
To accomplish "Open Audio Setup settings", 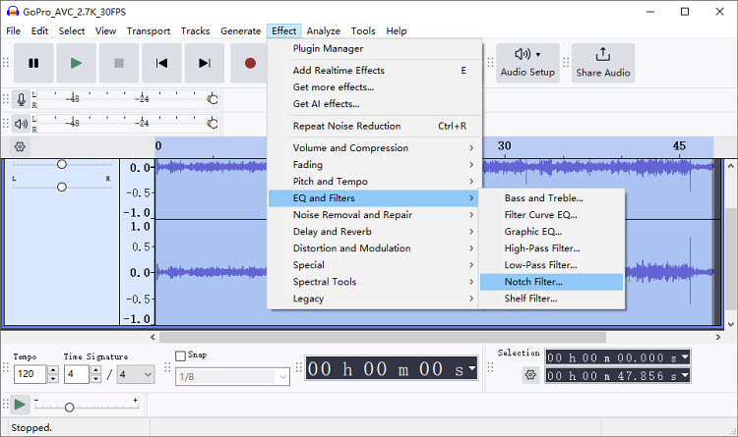I will tap(527, 62).
